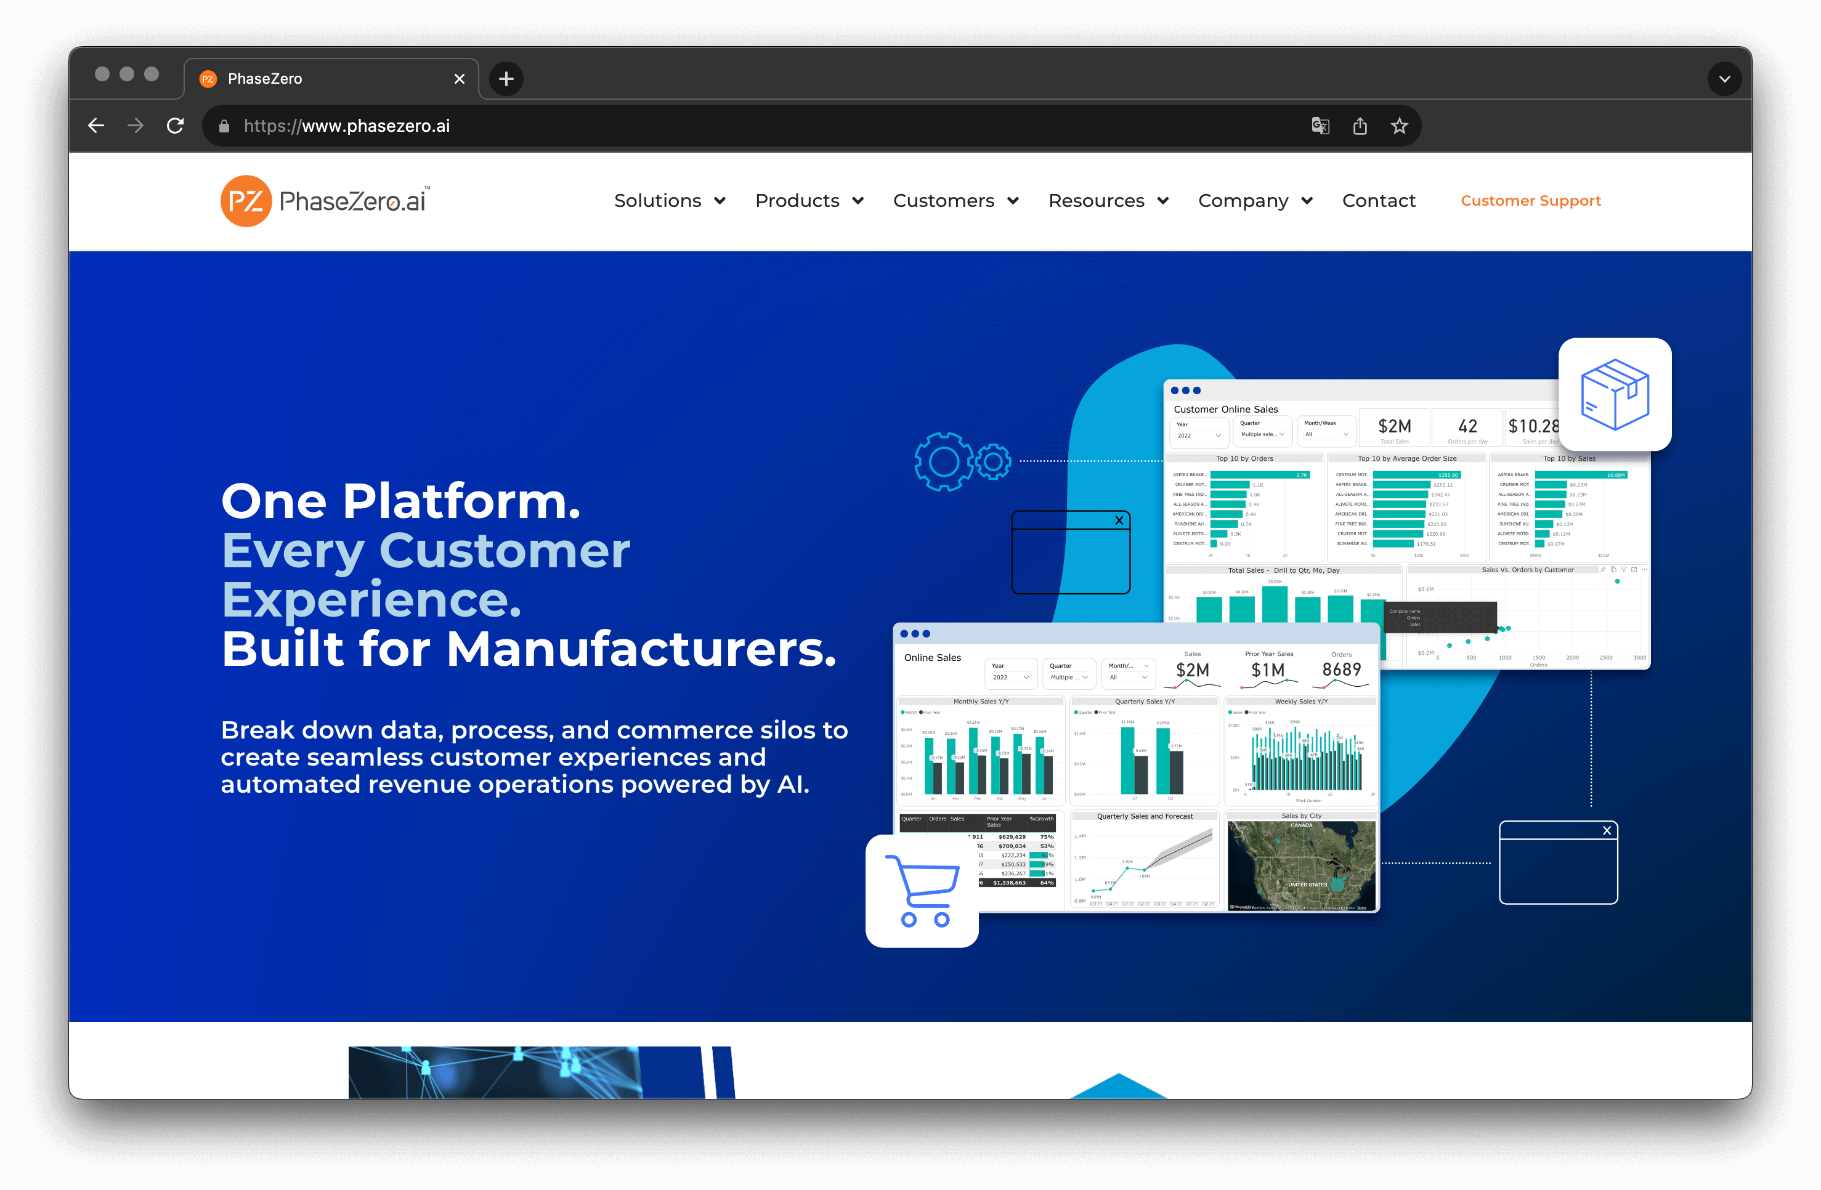Image resolution: width=1821 pixels, height=1190 pixels.
Task: Close the PhaseZero tab
Action: point(459,79)
